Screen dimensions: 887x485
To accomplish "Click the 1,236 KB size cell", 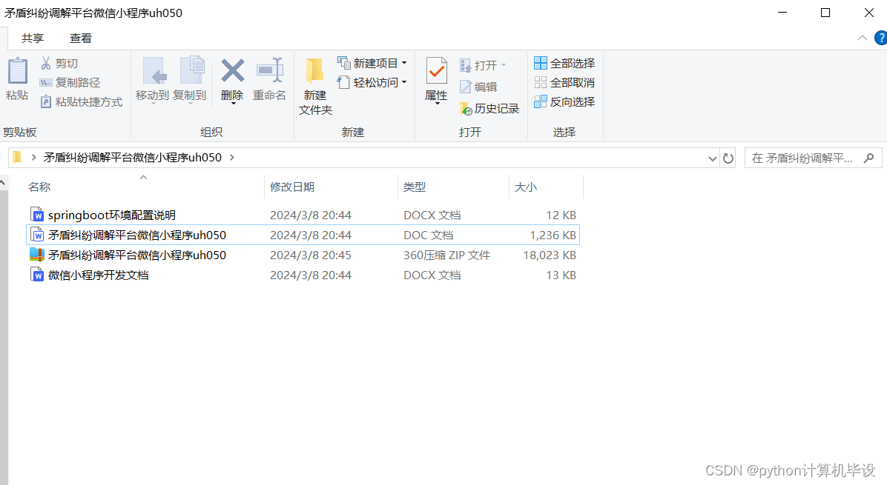I will tap(553, 235).
